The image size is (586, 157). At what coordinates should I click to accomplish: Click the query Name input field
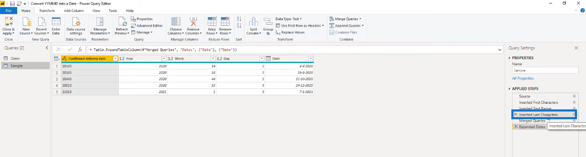pos(545,70)
